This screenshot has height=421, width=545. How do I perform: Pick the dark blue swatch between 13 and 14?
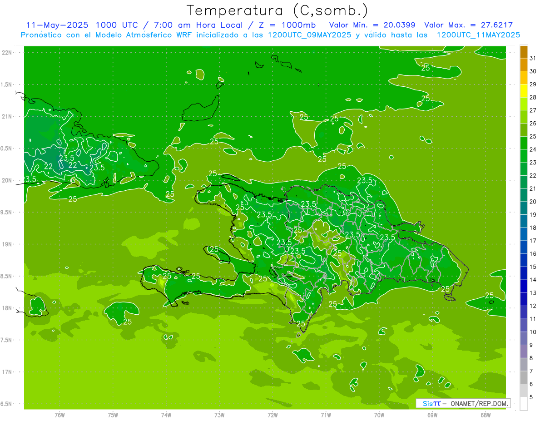coord(524,286)
